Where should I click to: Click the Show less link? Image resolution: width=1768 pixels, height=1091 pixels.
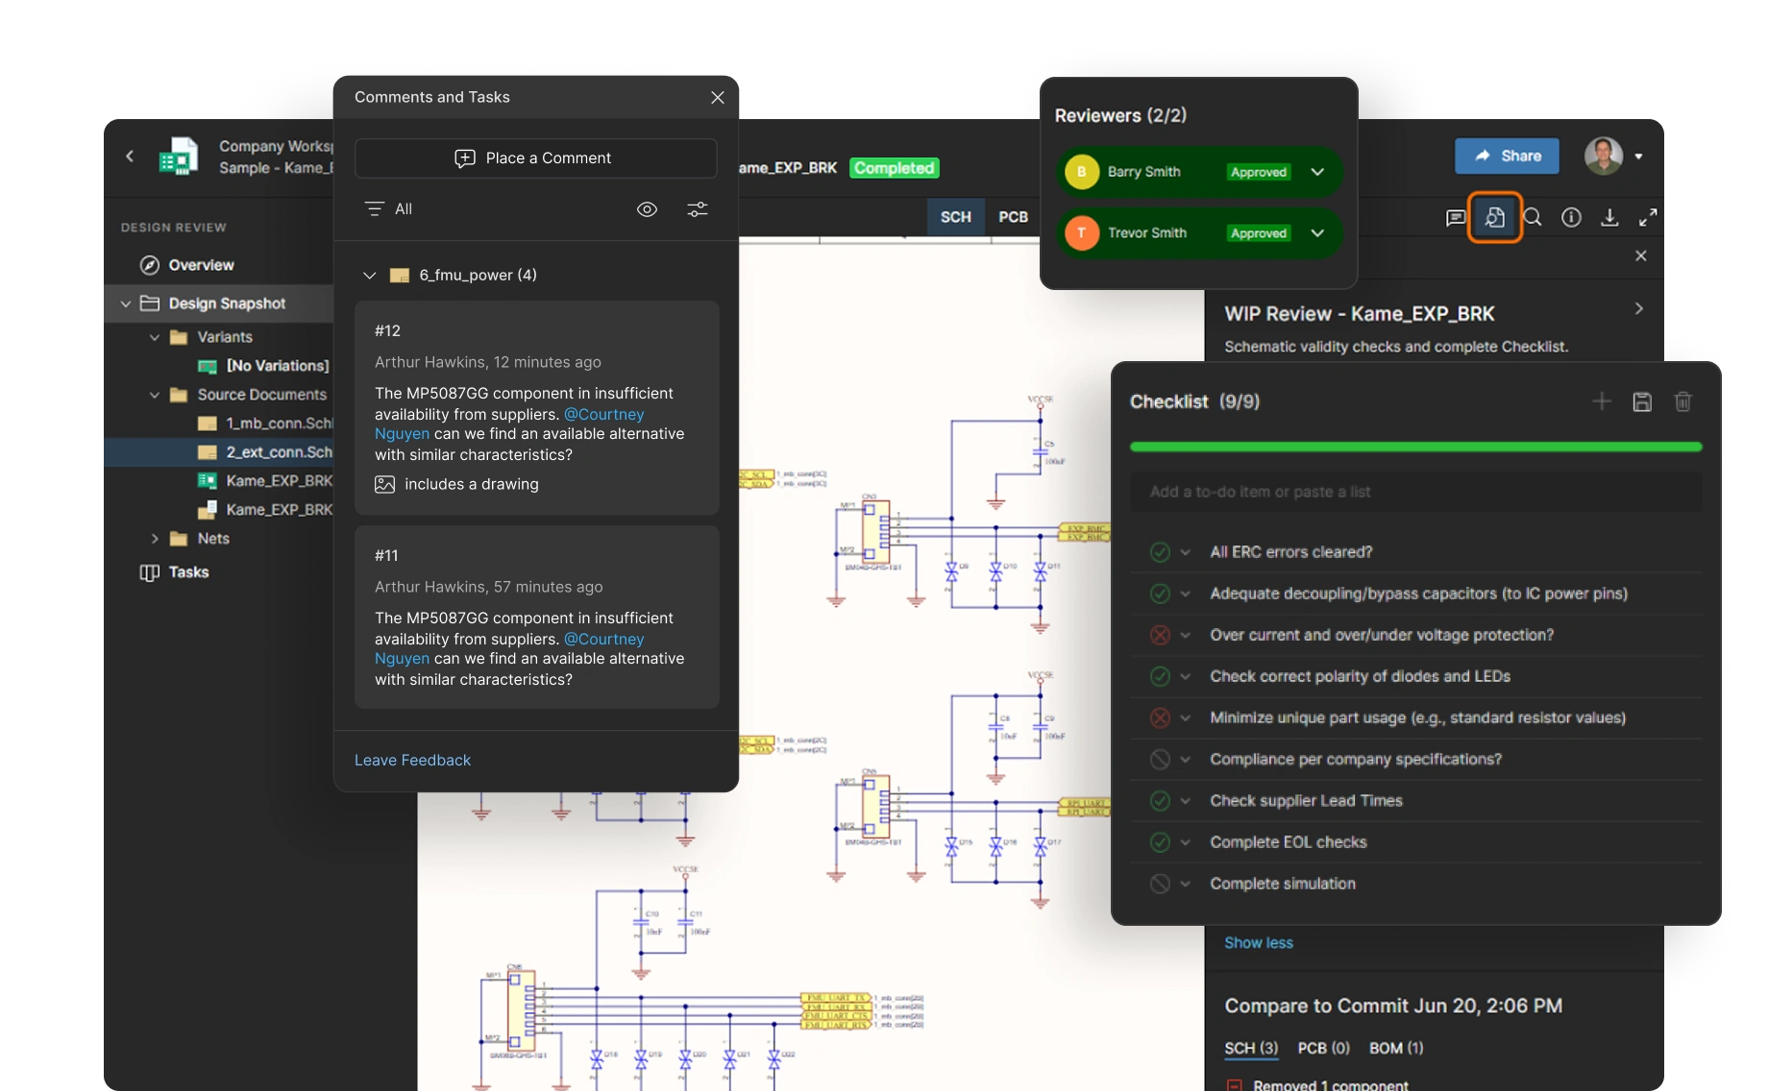[1259, 943]
